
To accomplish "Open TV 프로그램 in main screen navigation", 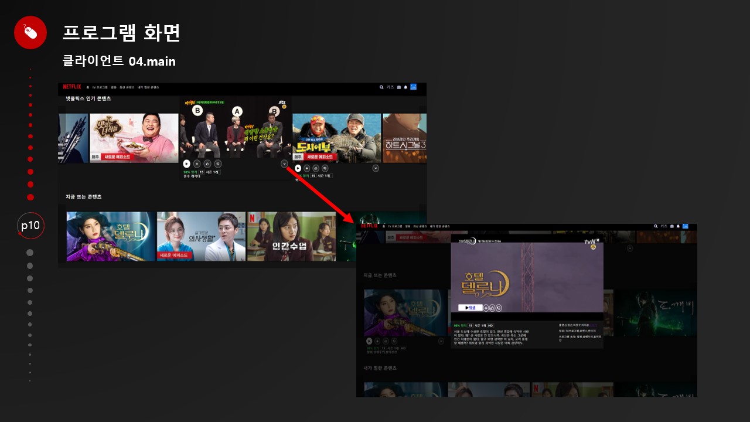I will tap(100, 87).
